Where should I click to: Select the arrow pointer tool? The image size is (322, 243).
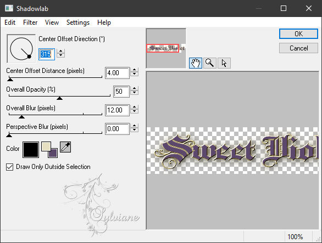[x=224, y=63]
